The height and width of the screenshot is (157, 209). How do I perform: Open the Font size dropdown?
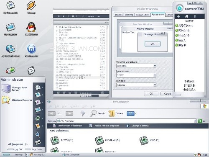pos(155,85)
